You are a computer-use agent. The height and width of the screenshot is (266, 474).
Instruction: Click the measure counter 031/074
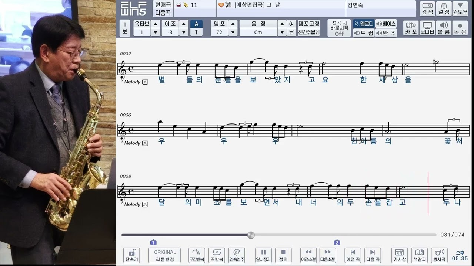coord(453,235)
